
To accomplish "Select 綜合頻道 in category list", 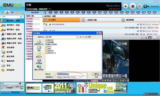I will [x=29, y=19].
